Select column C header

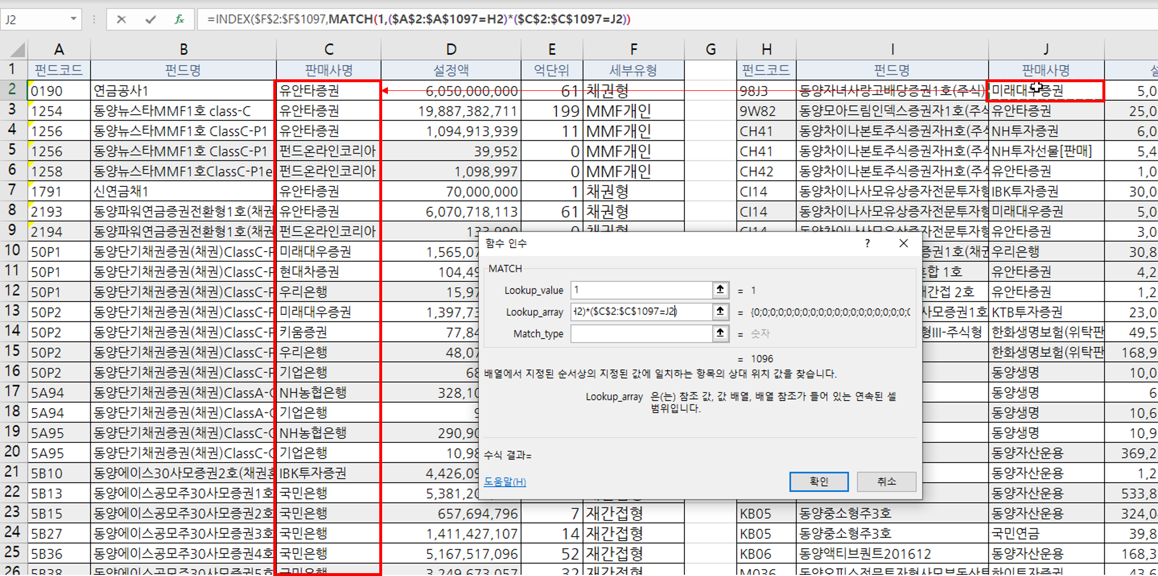tap(329, 49)
